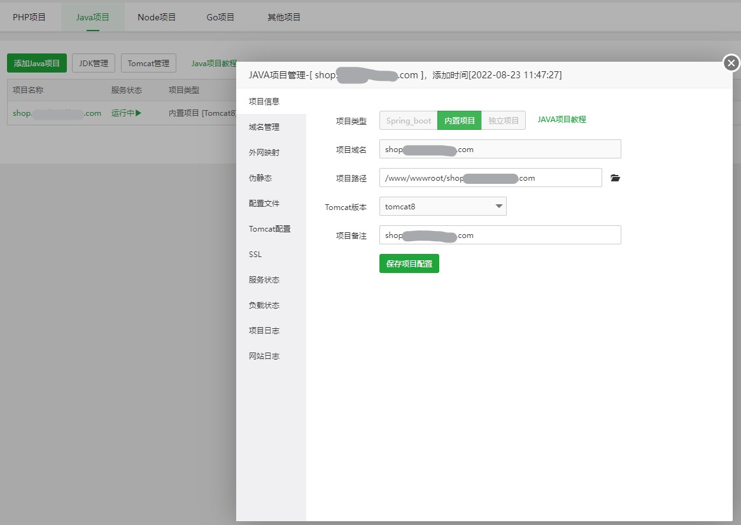Image resolution: width=741 pixels, height=525 pixels.
Task: Open 项目日志 from the sidebar
Action: [264, 331]
